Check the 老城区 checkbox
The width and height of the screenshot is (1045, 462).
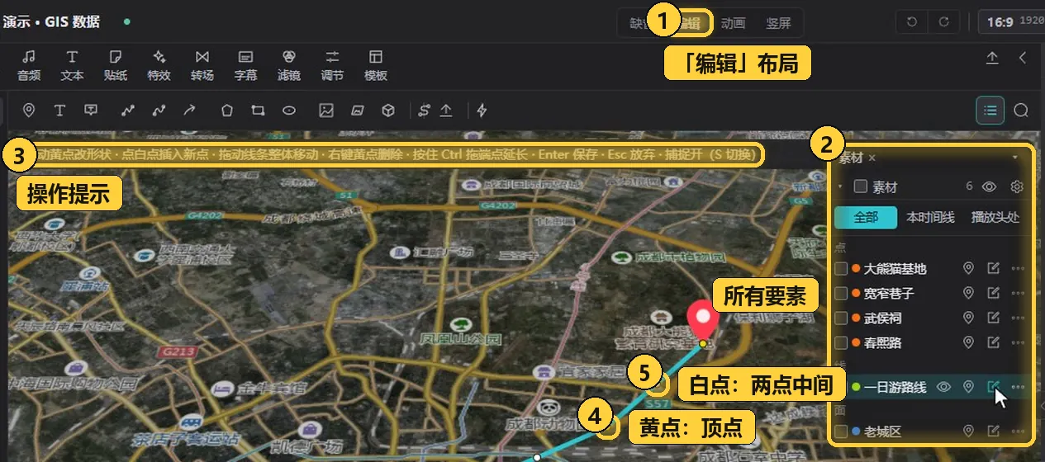841,431
